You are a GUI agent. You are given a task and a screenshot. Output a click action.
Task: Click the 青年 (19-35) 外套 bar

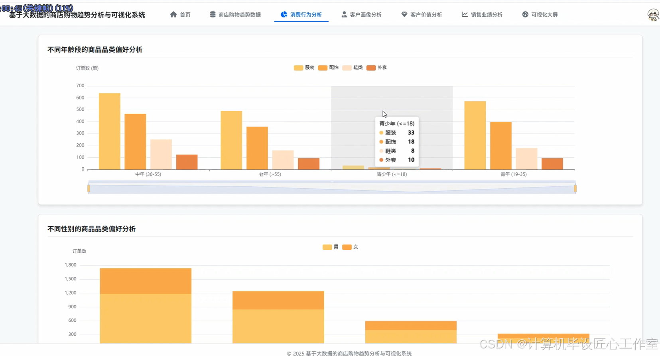(x=552, y=164)
